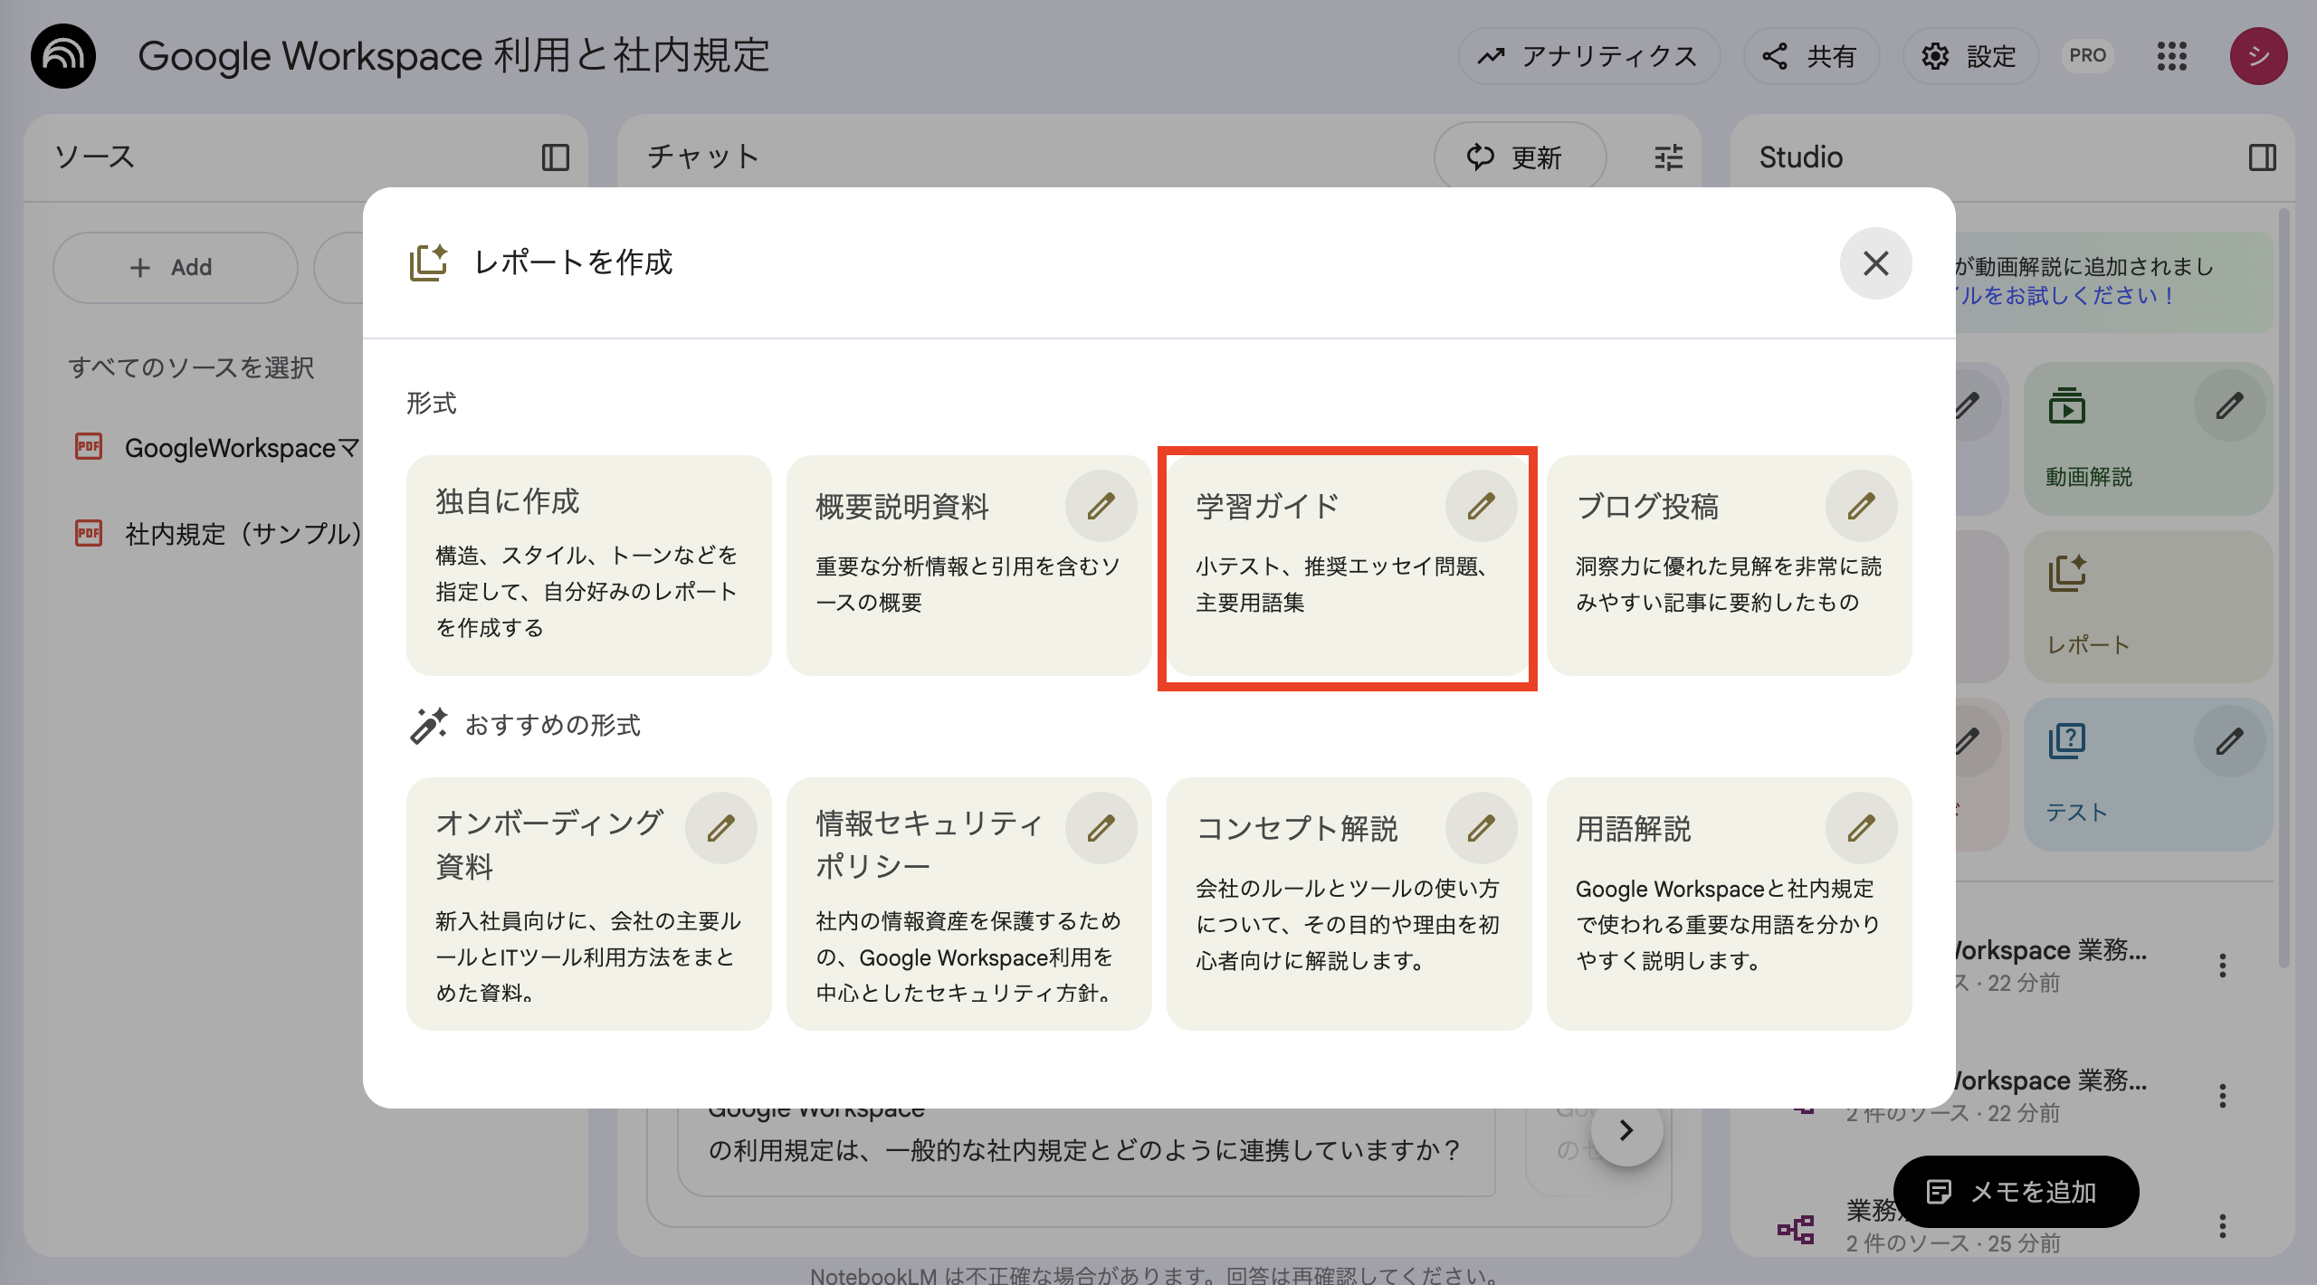This screenshot has width=2317, height=1285.
Task: Open the Google apps grid launcher
Action: (x=2173, y=56)
